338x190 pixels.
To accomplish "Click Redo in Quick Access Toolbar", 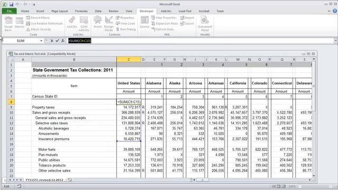I will (25, 4).
